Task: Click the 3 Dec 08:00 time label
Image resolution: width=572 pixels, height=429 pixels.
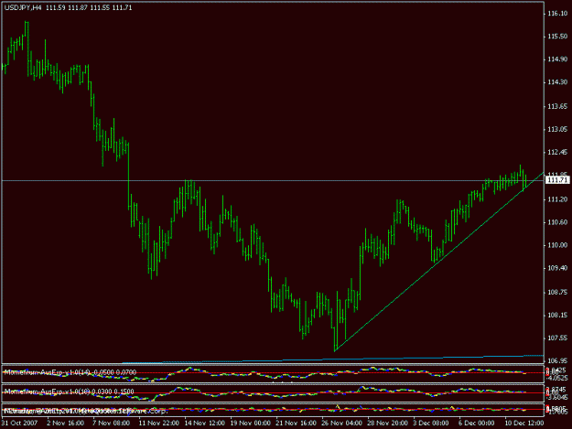Action: coord(431,424)
